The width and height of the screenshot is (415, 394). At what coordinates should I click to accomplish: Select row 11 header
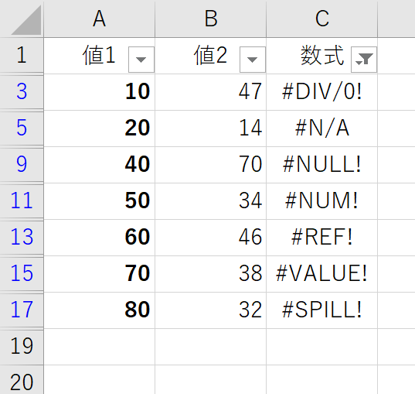click(x=22, y=200)
